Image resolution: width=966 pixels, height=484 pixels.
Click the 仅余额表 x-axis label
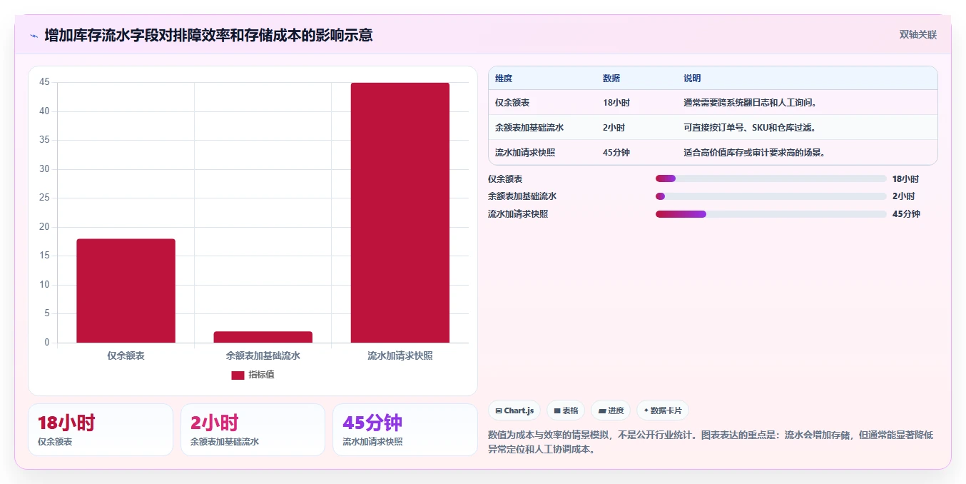tap(126, 356)
